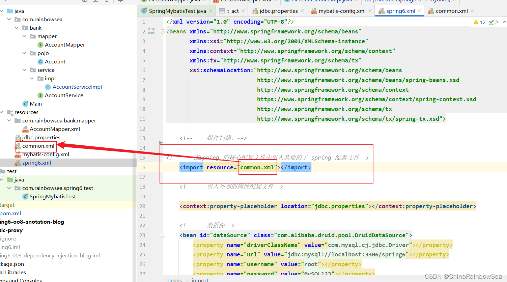Open pom.xml in project tree

pyautogui.click(x=10, y=213)
